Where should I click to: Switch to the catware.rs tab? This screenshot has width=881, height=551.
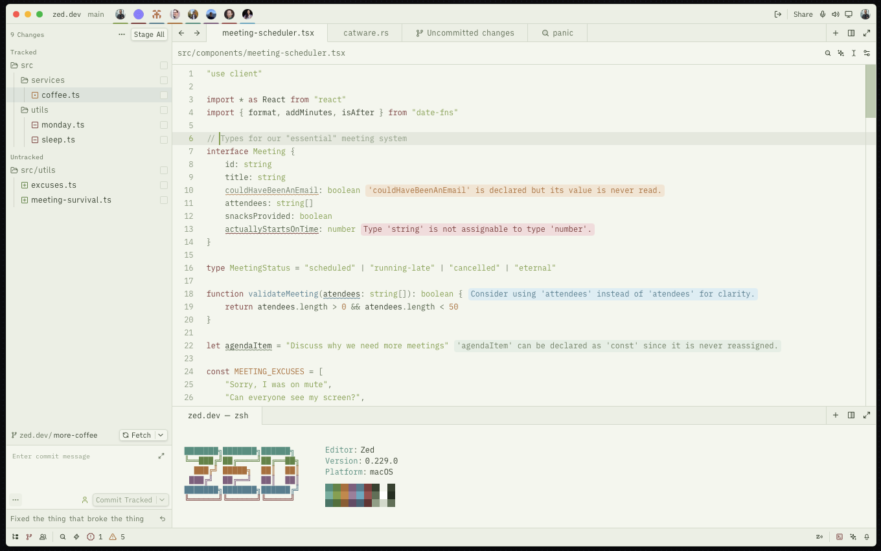[x=366, y=33]
